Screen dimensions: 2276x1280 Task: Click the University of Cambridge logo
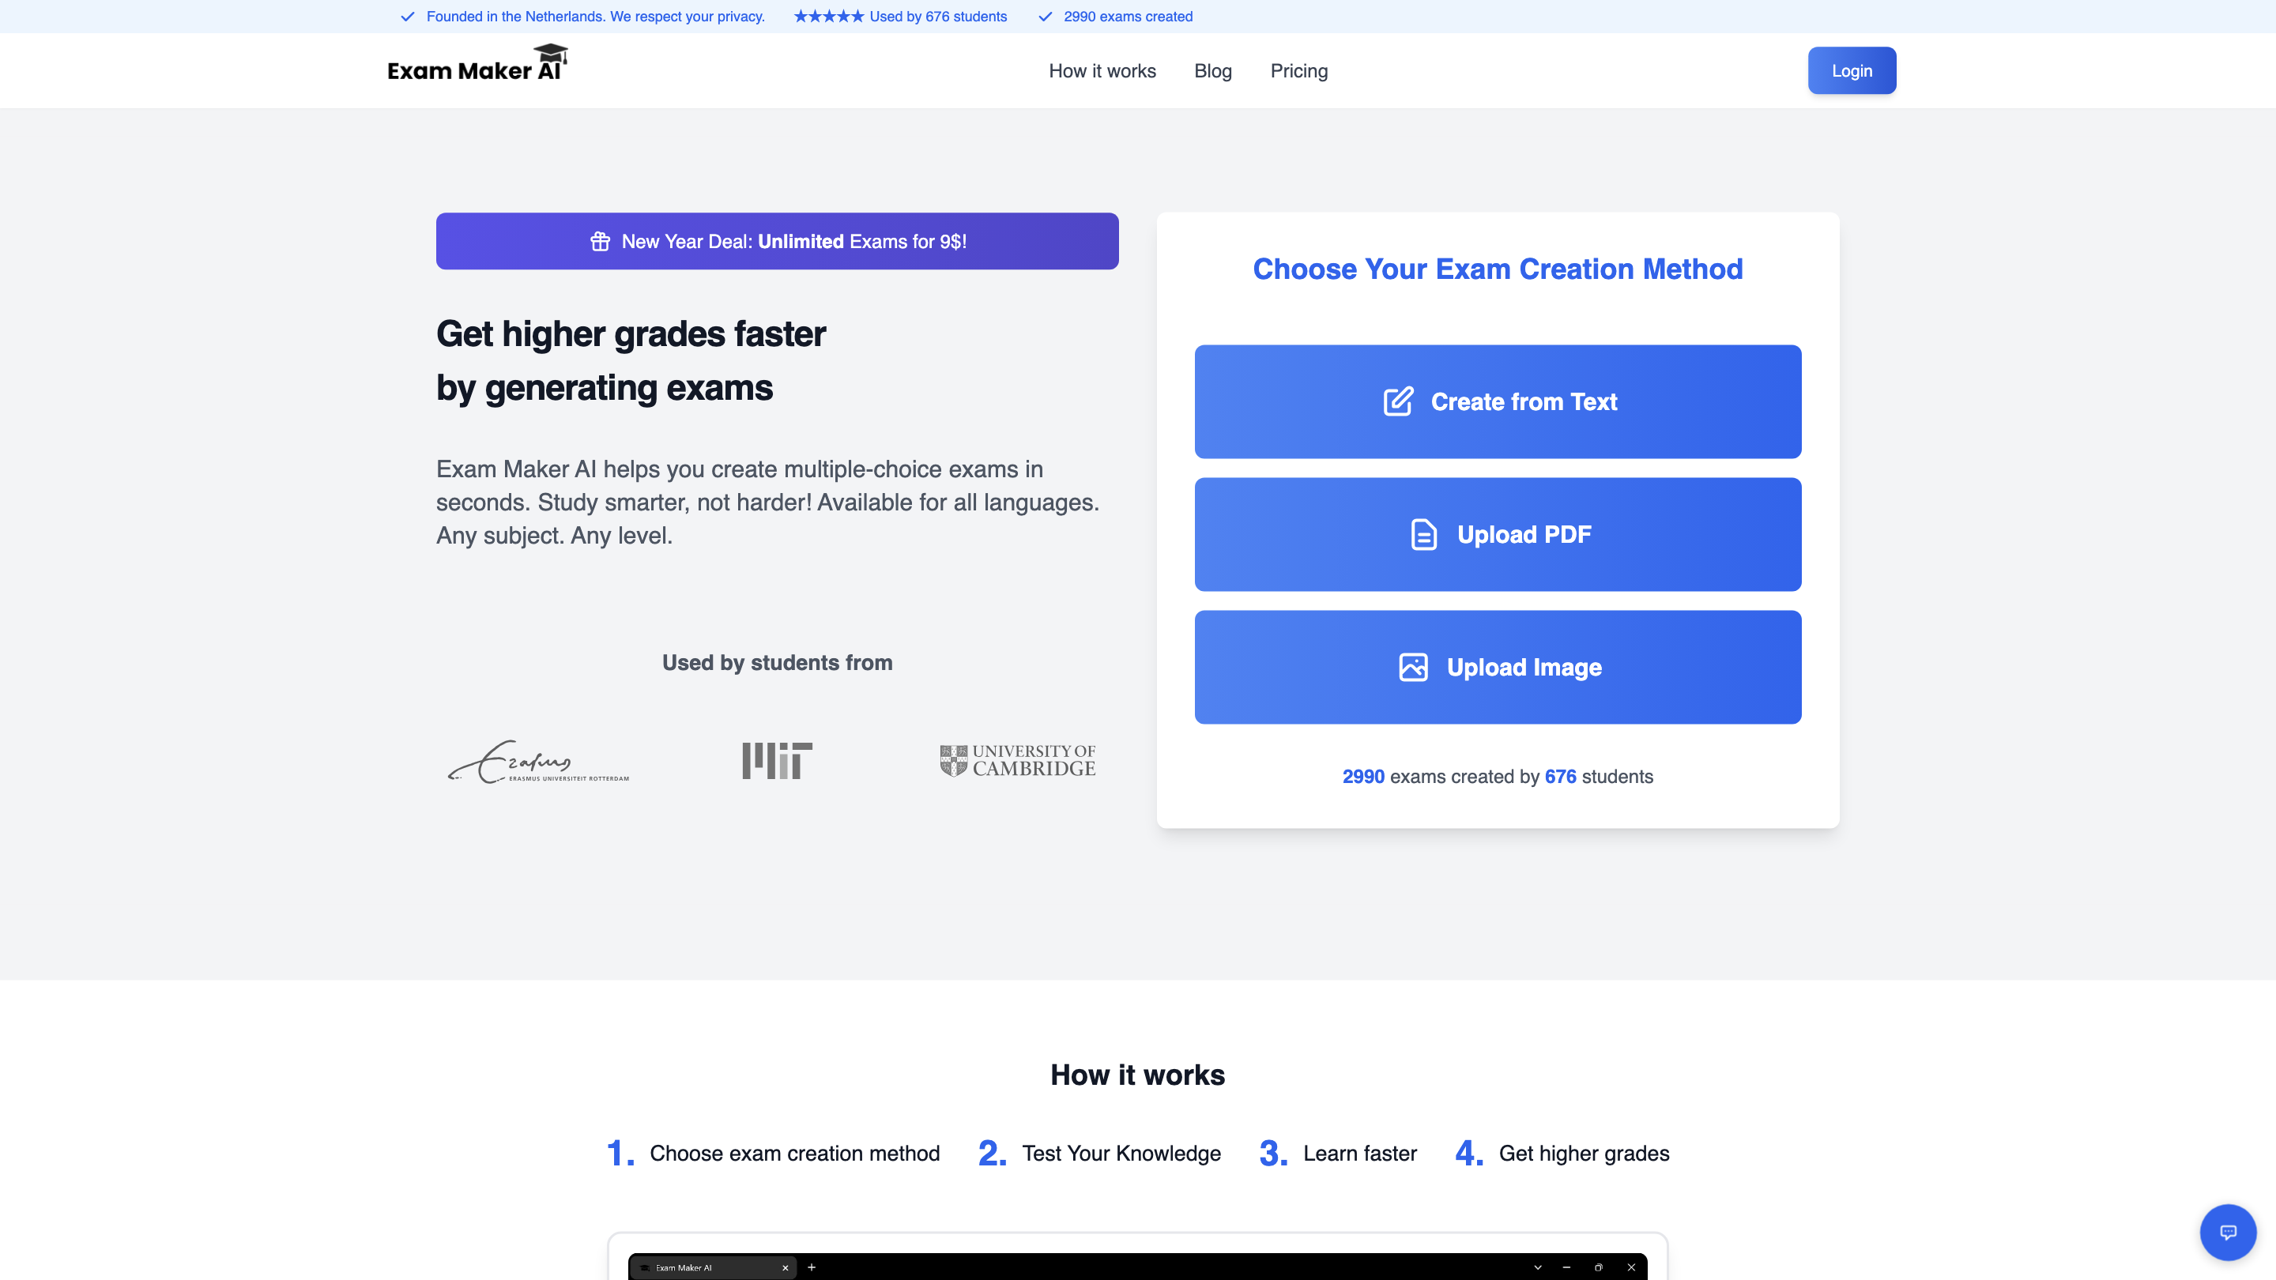tap(1017, 761)
